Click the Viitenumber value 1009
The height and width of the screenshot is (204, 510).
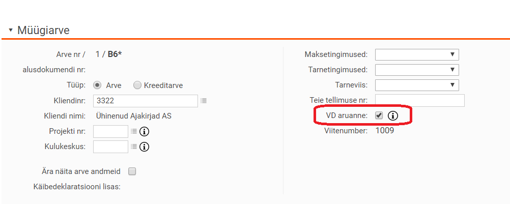384,131
